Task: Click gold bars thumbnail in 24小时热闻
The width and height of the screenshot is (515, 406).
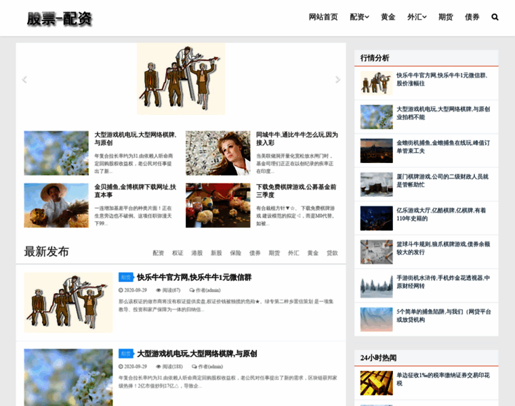Action: coord(376,383)
